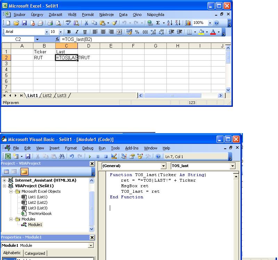Toggle Center alignment in Excel
This screenshot has height=260, width=278.
click(x=103, y=32)
